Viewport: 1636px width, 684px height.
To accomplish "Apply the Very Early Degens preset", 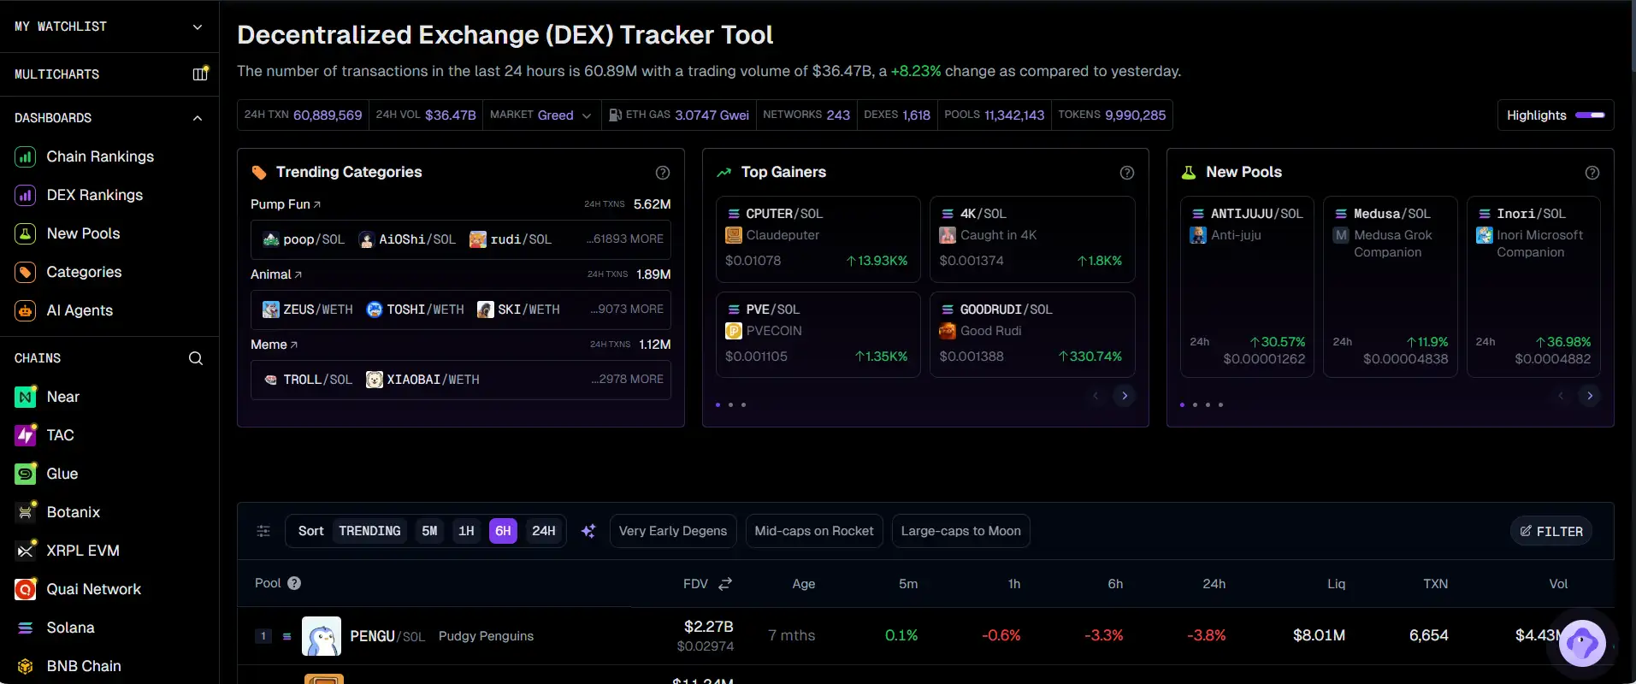I will point(673,531).
